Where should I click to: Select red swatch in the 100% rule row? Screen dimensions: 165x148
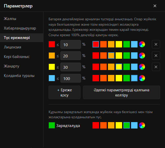pyautogui.click(x=96, y=78)
